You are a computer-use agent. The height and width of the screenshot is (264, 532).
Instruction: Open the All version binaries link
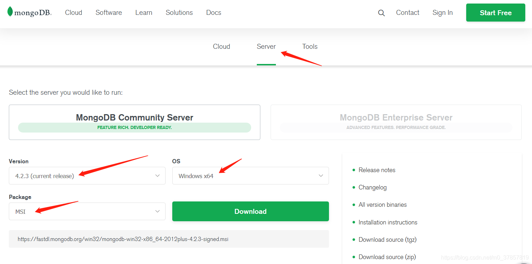383,205
